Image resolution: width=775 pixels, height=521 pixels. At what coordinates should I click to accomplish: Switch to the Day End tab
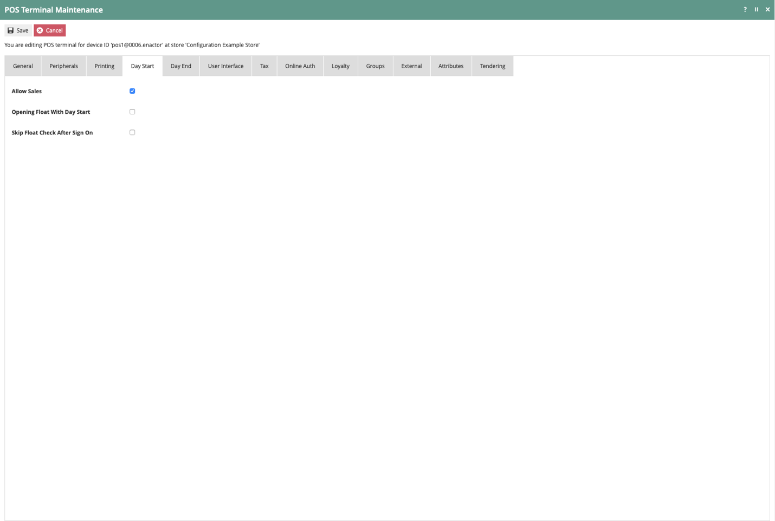tap(181, 66)
